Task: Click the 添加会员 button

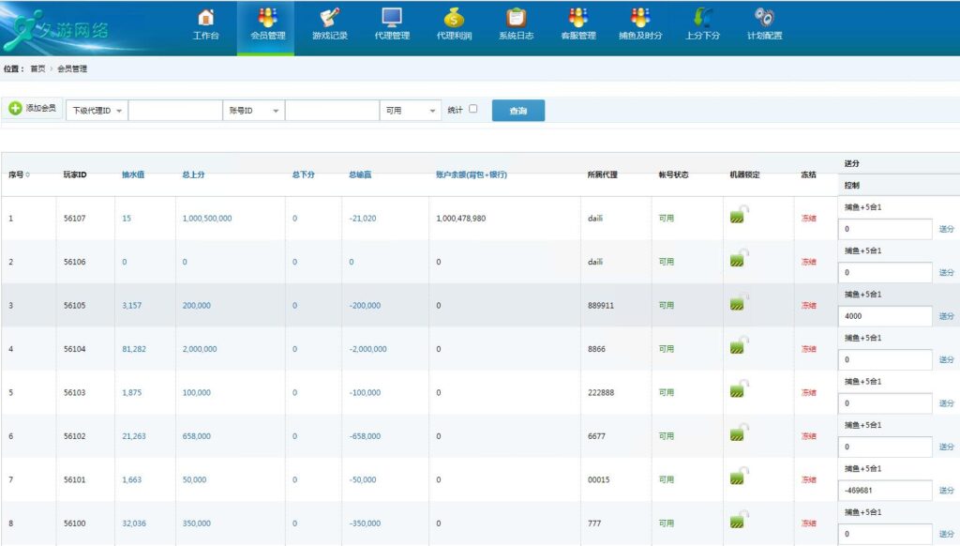Action: tap(32, 109)
